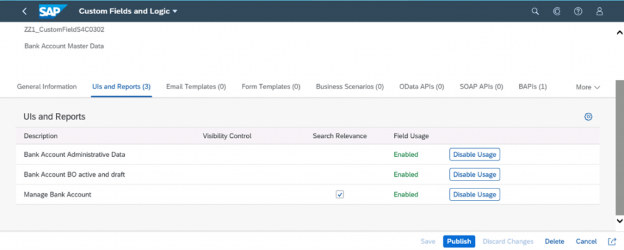This screenshot has width=624, height=250.
Task: Click the scroll down arrow at bottom right
Action: [619, 220]
